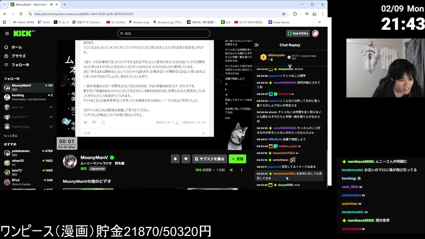
Task: Open recommended channel pokekamen
Action: tap(28, 153)
